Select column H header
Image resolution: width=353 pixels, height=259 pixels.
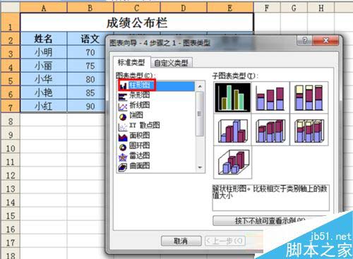tap(321, 8)
